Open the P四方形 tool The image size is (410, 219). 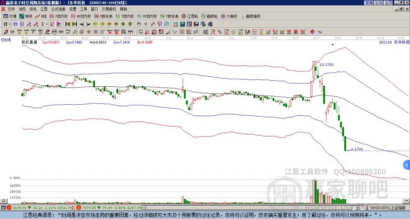click(x=58, y=16)
